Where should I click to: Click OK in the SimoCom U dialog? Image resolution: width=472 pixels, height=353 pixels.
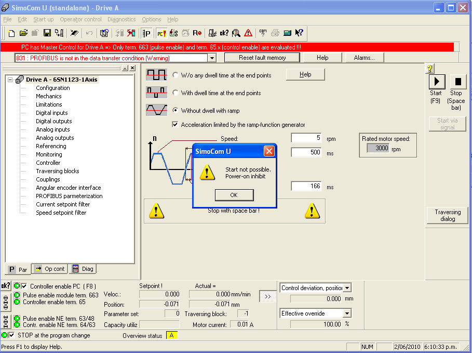click(234, 195)
